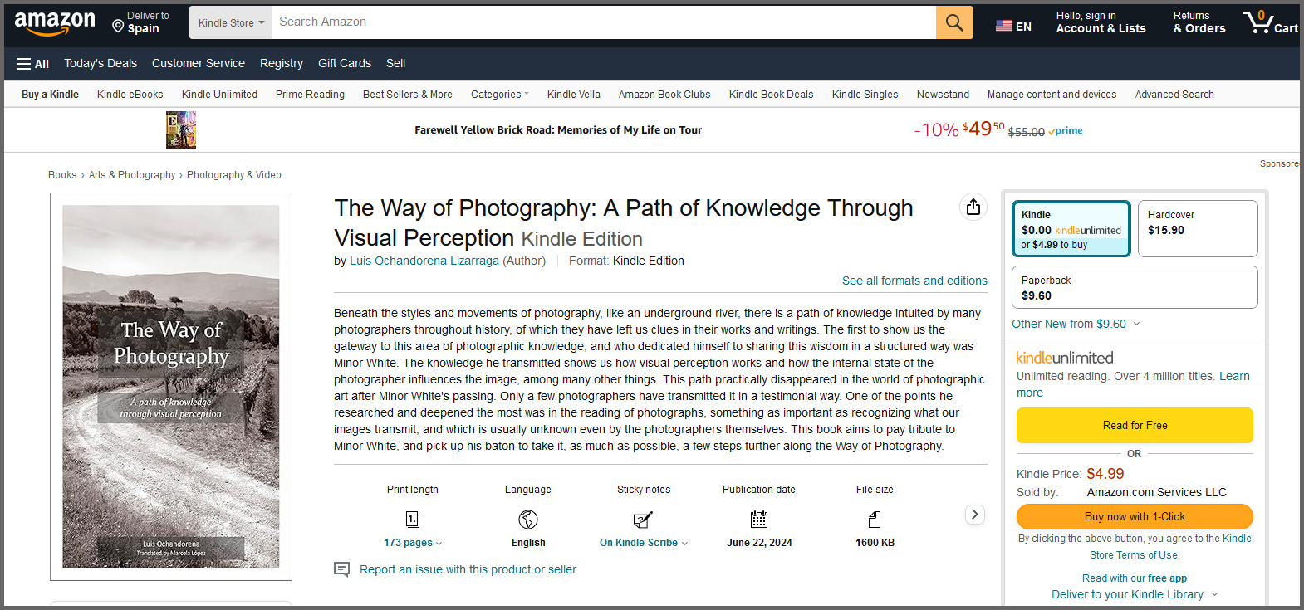Click the US flag language icon
The height and width of the screenshot is (610, 1304).
1004,26
